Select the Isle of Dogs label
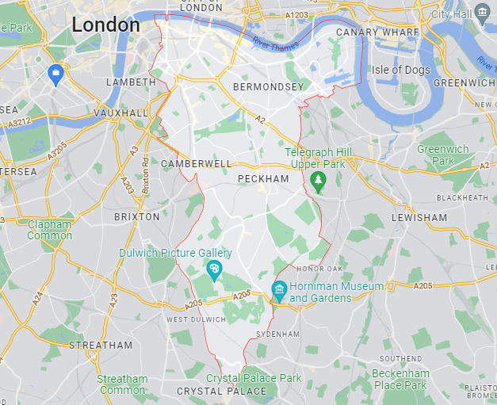Image resolution: width=497 pixels, height=405 pixels. pyautogui.click(x=400, y=70)
